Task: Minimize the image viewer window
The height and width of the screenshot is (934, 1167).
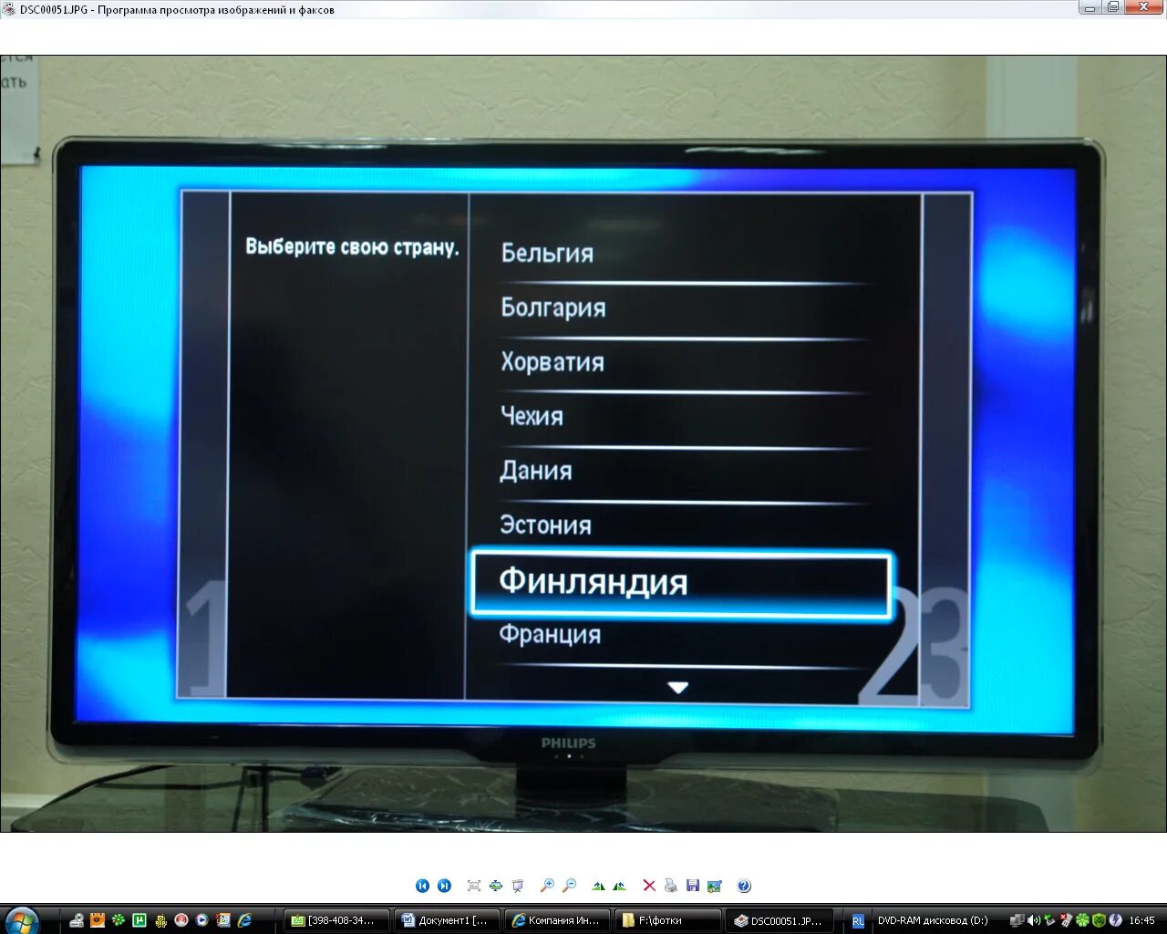Action: pos(1090,7)
